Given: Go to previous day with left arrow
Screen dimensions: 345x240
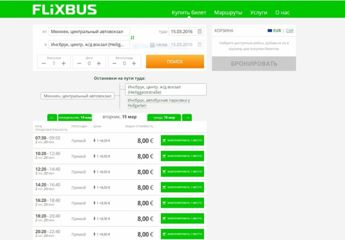Looking at the screenshot, I should [52, 117].
